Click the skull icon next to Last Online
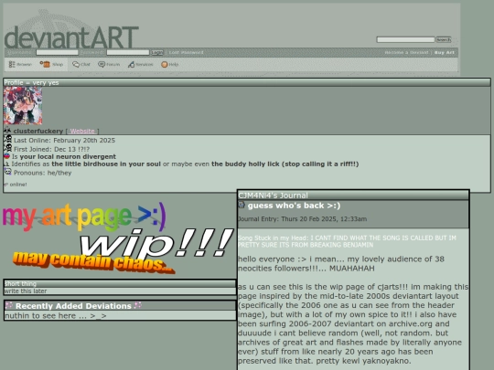This screenshot has height=370, width=494. (x=8, y=139)
